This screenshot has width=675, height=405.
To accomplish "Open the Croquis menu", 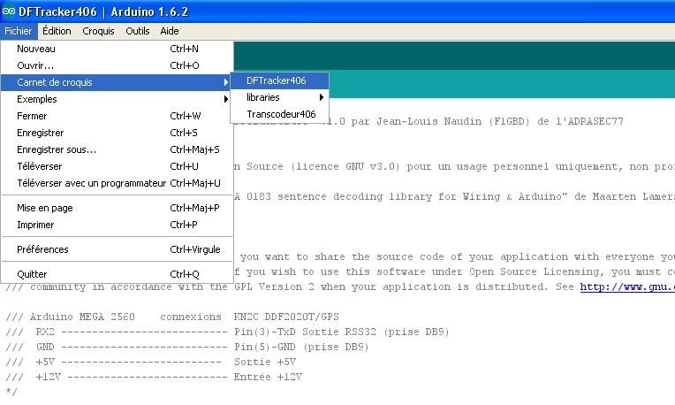I will tap(98, 31).
